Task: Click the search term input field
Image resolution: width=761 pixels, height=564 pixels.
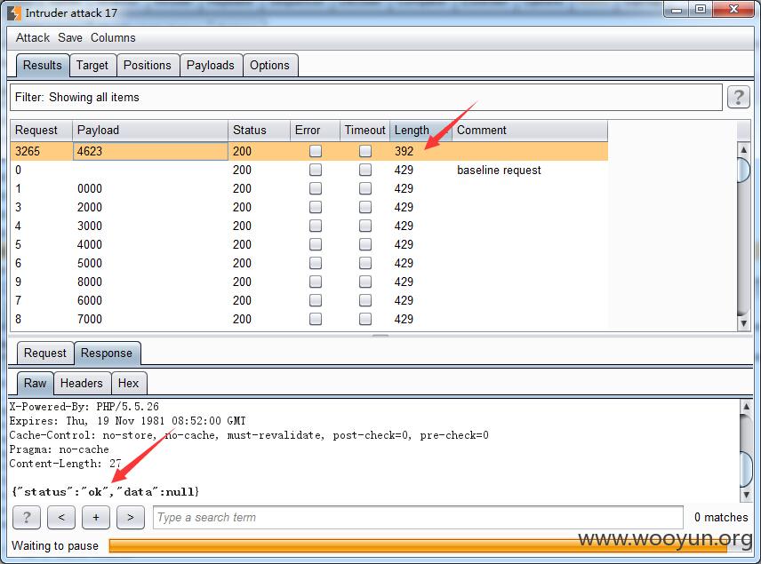Action: 418,518
